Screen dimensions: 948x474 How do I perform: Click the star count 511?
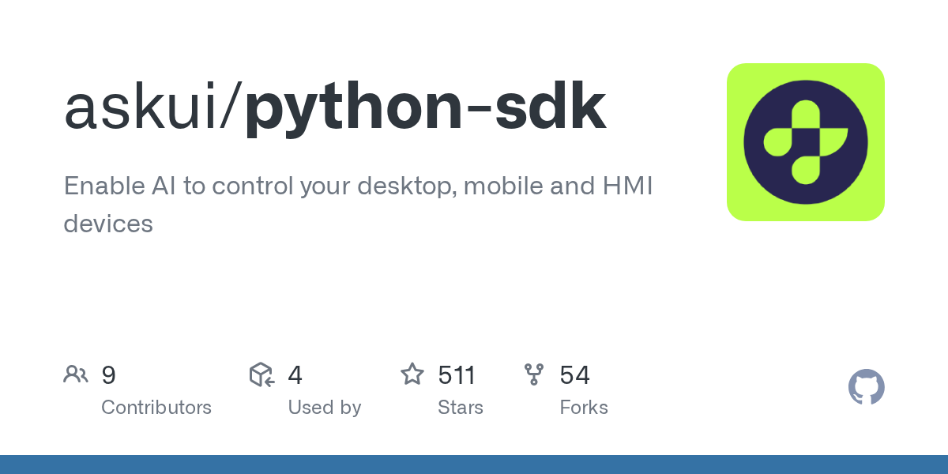(457, 374)
